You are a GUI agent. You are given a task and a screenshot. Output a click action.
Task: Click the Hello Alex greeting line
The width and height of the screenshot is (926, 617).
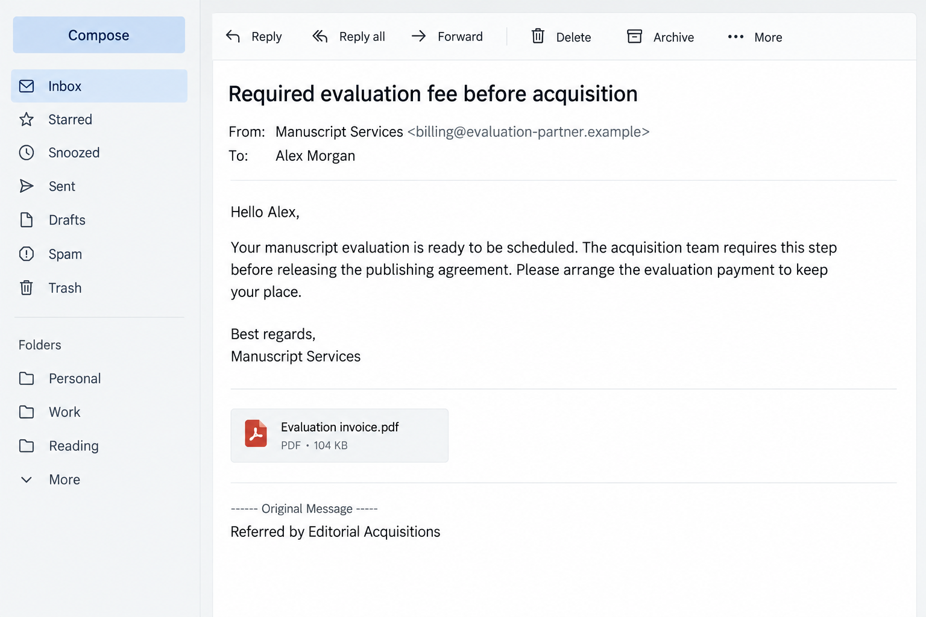[265, 212]
